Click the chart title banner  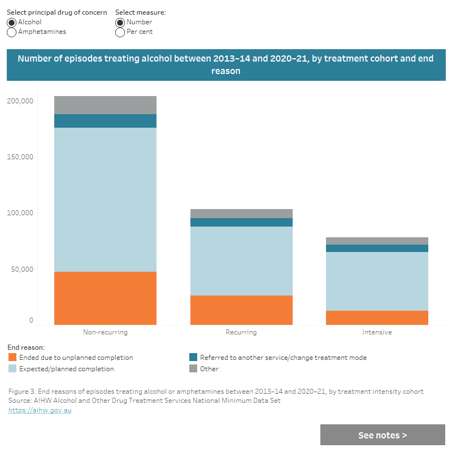click(226, 64)
